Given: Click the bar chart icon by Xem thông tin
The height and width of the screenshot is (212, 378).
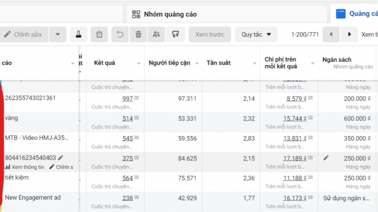Looking at the screenshot, I should point(8,167).
